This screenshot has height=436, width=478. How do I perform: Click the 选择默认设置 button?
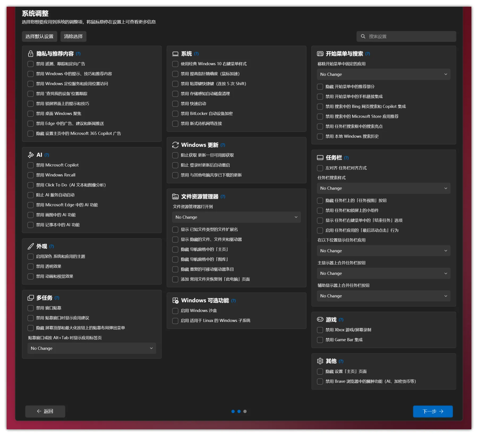click(40, 36)
